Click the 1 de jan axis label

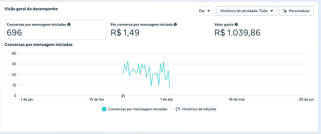pyautogui.click(x=27, y=100)
